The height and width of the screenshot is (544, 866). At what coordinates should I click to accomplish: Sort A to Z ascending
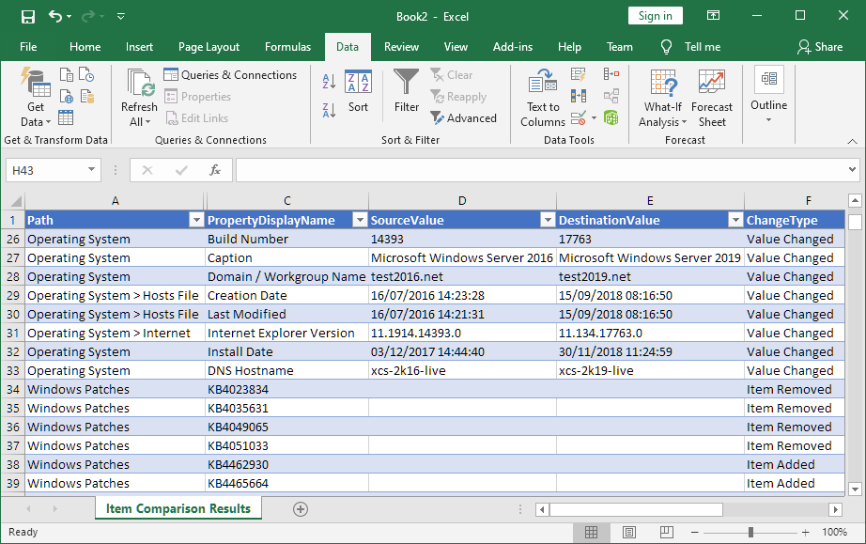329,81
